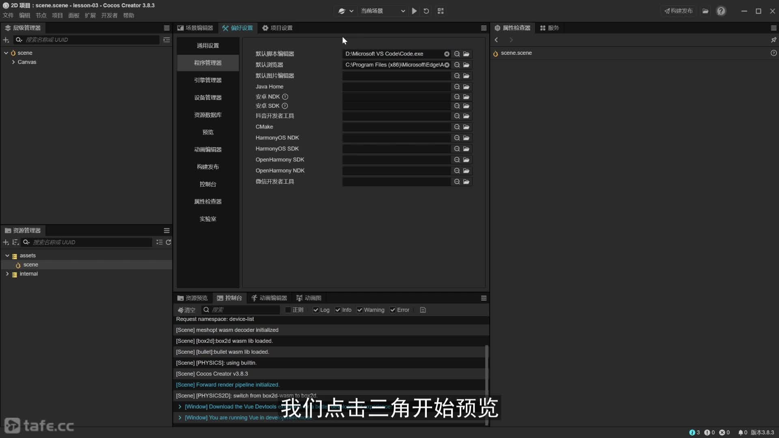Screen dimensions: 779x438
Task: Open the project folder icon in top right
Action: (x=706, y=11)
